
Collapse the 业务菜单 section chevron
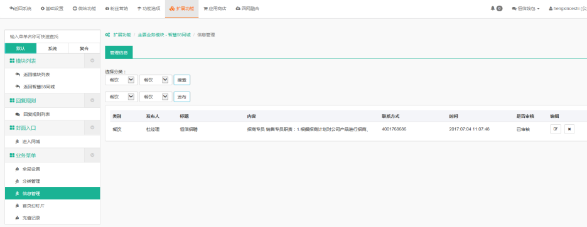92,155
